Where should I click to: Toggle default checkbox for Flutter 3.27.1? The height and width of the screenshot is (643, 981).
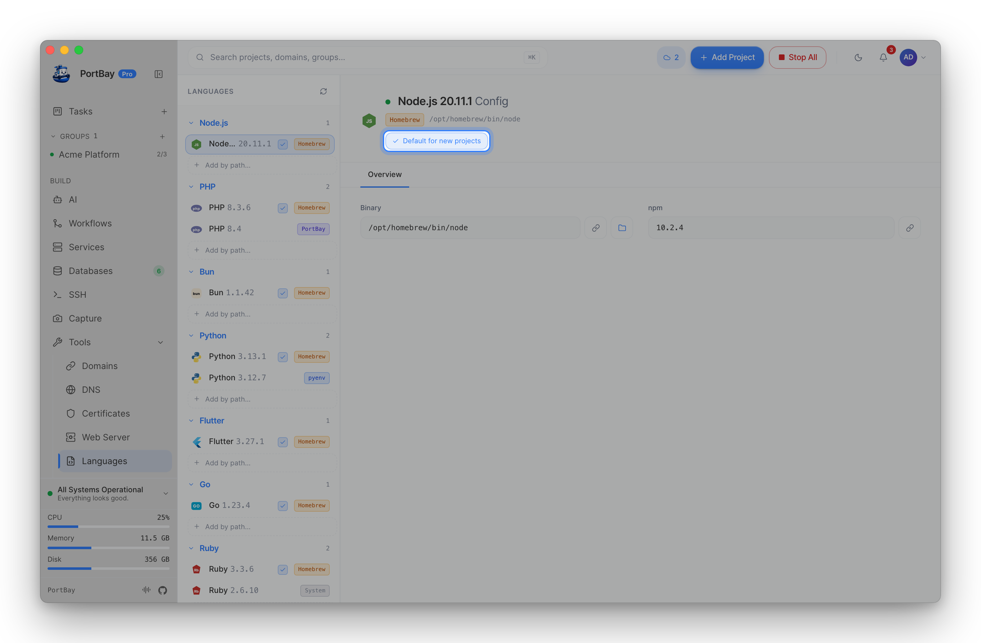283,442
